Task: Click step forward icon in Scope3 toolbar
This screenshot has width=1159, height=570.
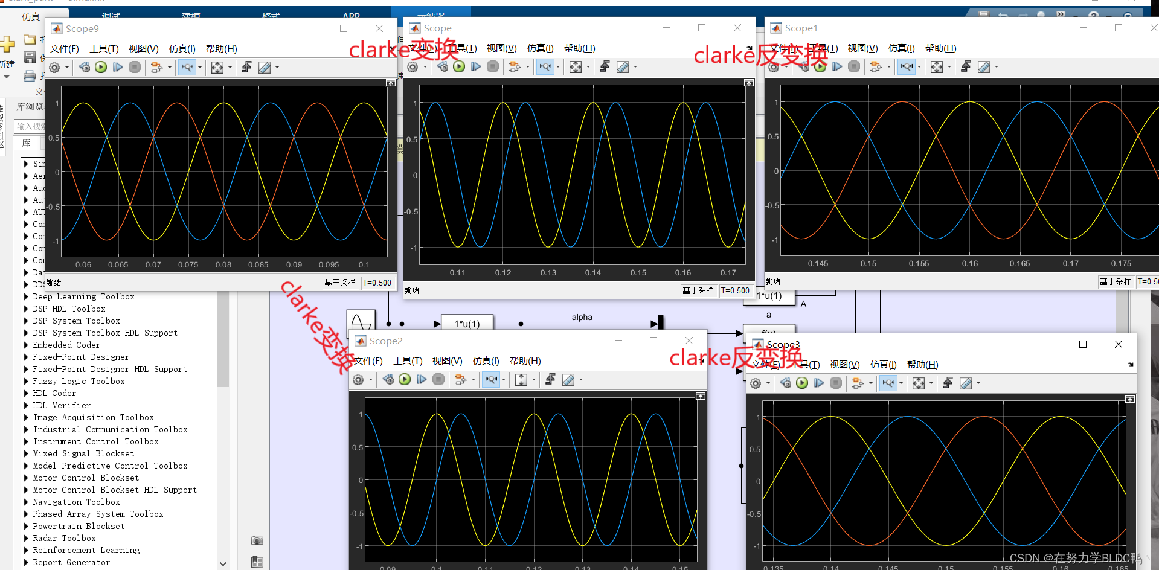Action: [x=819, y=383]
